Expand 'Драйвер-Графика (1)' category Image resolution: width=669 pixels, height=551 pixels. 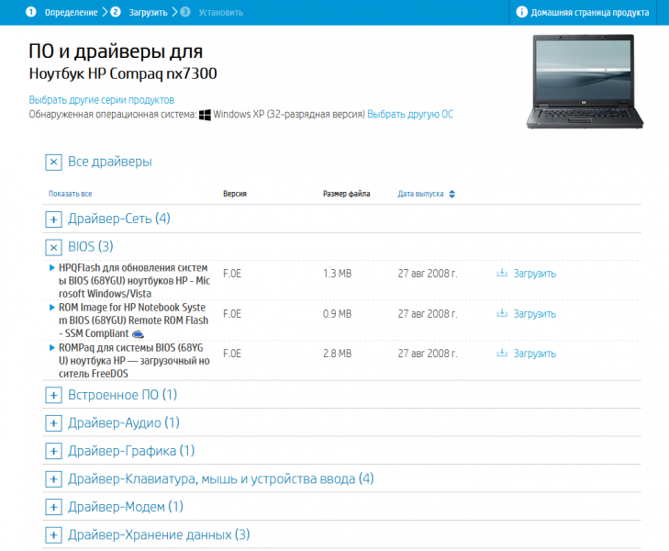pyautogui.click(x=53, y=452)
